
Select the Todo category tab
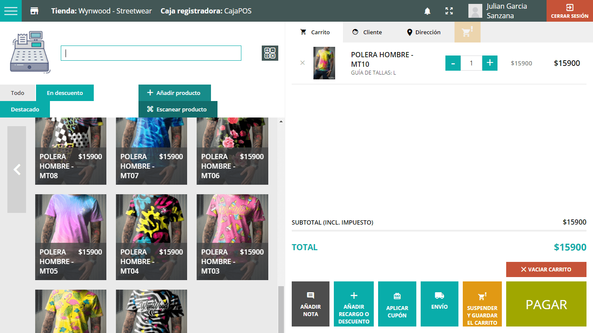point(18,93)
